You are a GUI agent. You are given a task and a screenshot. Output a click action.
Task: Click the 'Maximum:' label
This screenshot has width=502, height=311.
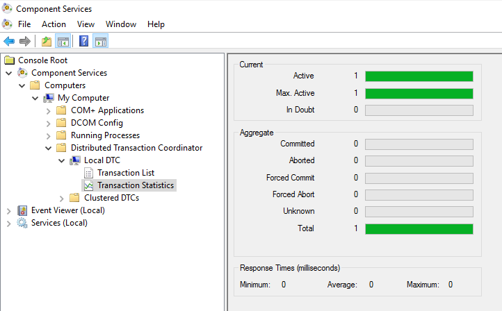click(x=423, y=285)
